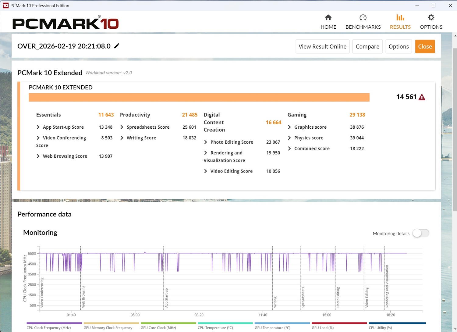The image size is (457, 332).
Task: Expand the Graphics score row
Action: [289, 127]
